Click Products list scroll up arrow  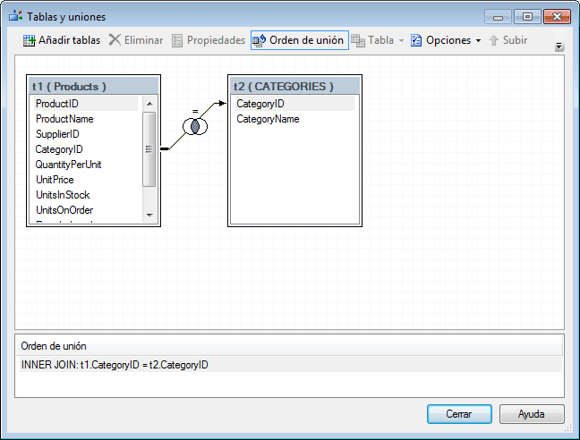point(149,104)
